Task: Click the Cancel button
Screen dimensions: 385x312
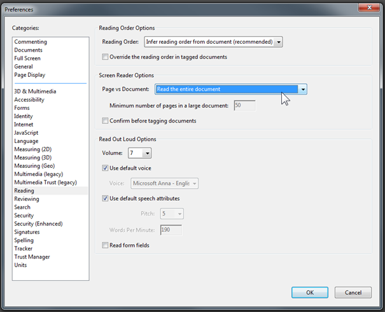Action: pyautogui.click(x=353, y=292)
